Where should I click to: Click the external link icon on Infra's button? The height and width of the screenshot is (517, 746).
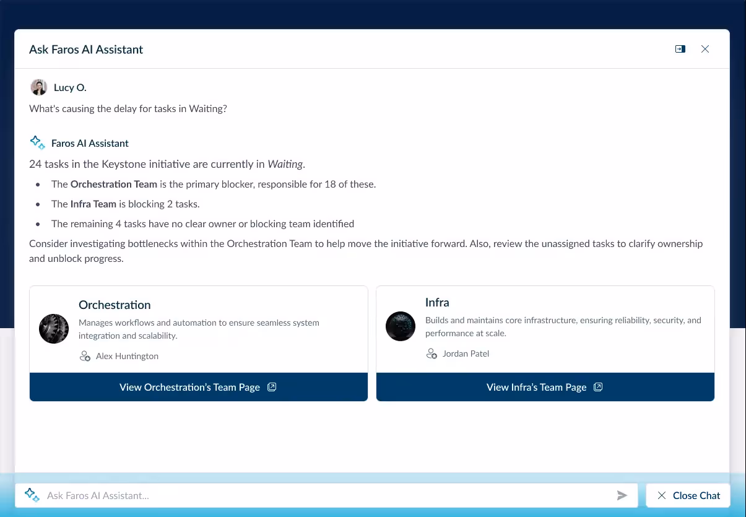[597, 386]
